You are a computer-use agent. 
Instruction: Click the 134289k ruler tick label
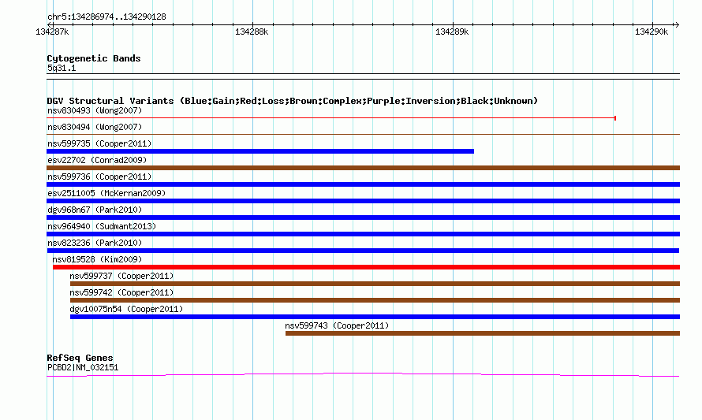pyautogui.click(x=452, y=32)
